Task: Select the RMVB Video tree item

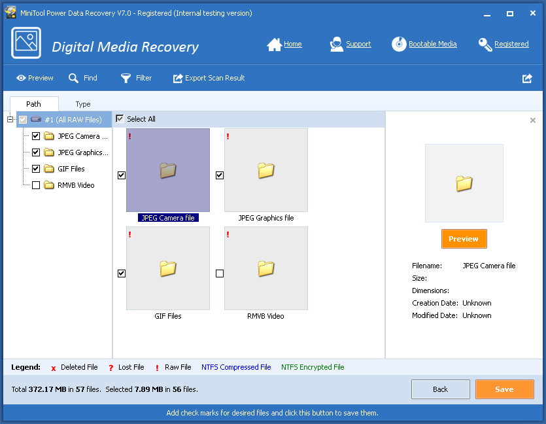Action: (x=76, y=185)
